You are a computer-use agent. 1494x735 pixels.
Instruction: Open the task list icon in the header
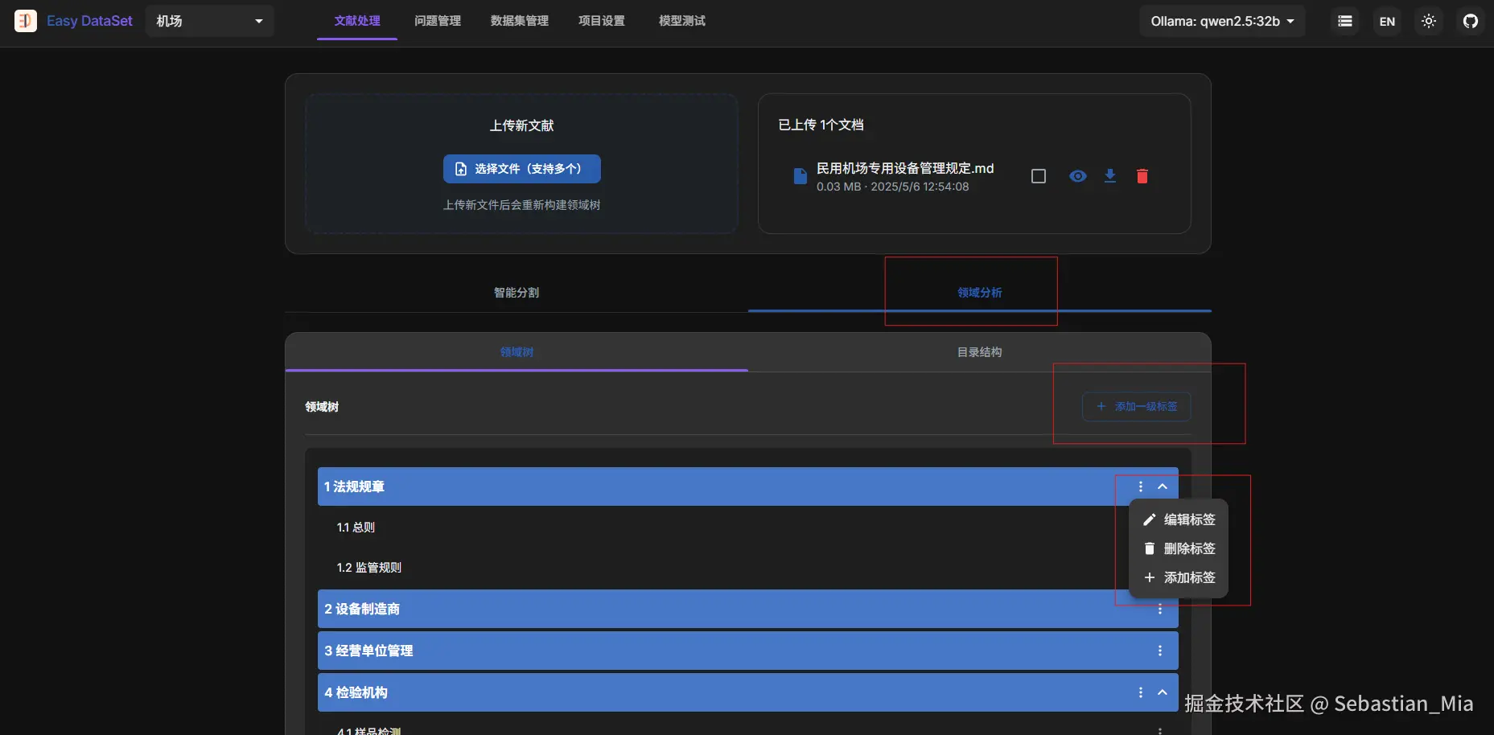coord(1344,21)
